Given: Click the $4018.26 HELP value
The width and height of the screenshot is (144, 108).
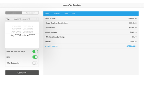Looking at the screenshot, I should pyautogui.click(x=133, y=41).
